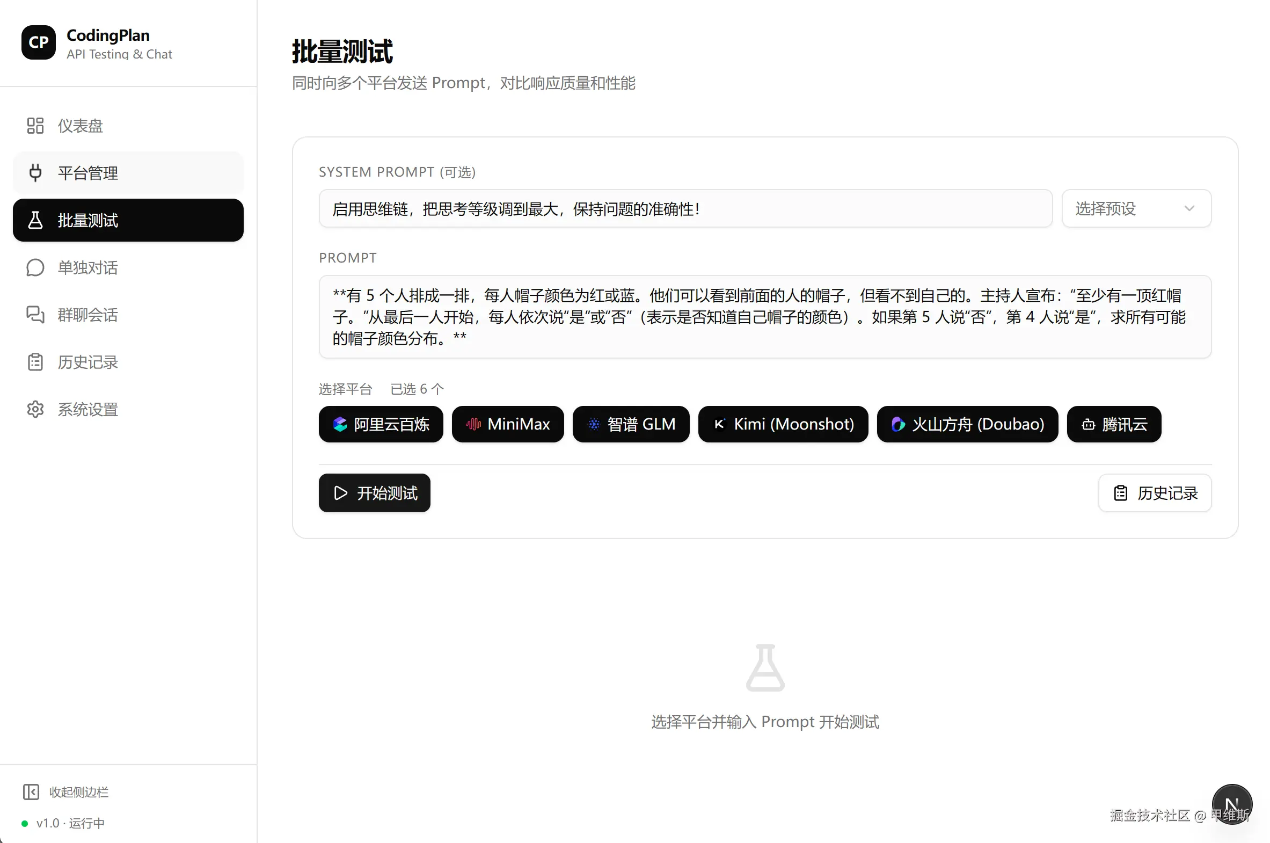
Task: Click the round N badge bottom right
Action: tap(1231, 804)
